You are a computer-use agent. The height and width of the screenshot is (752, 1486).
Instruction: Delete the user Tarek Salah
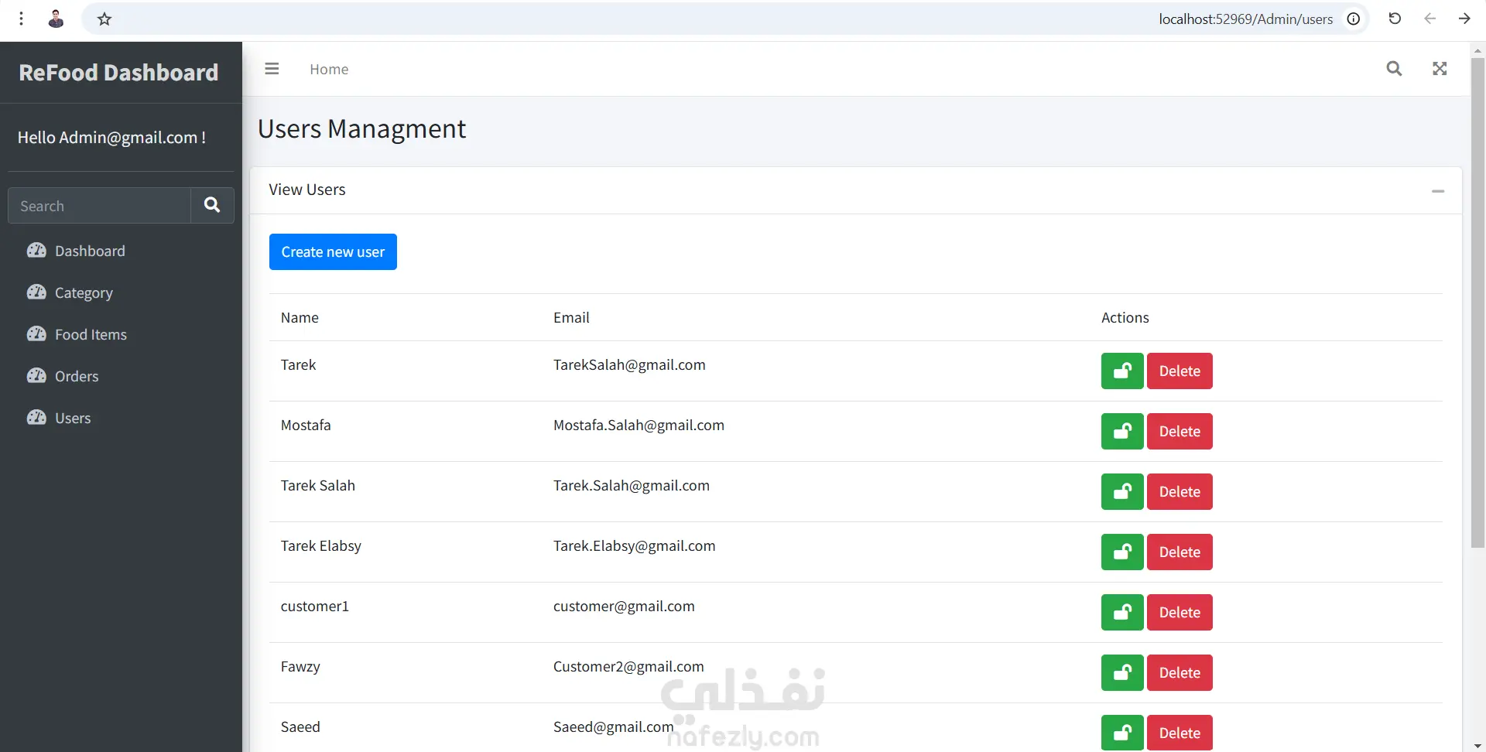click(1180, 491)
